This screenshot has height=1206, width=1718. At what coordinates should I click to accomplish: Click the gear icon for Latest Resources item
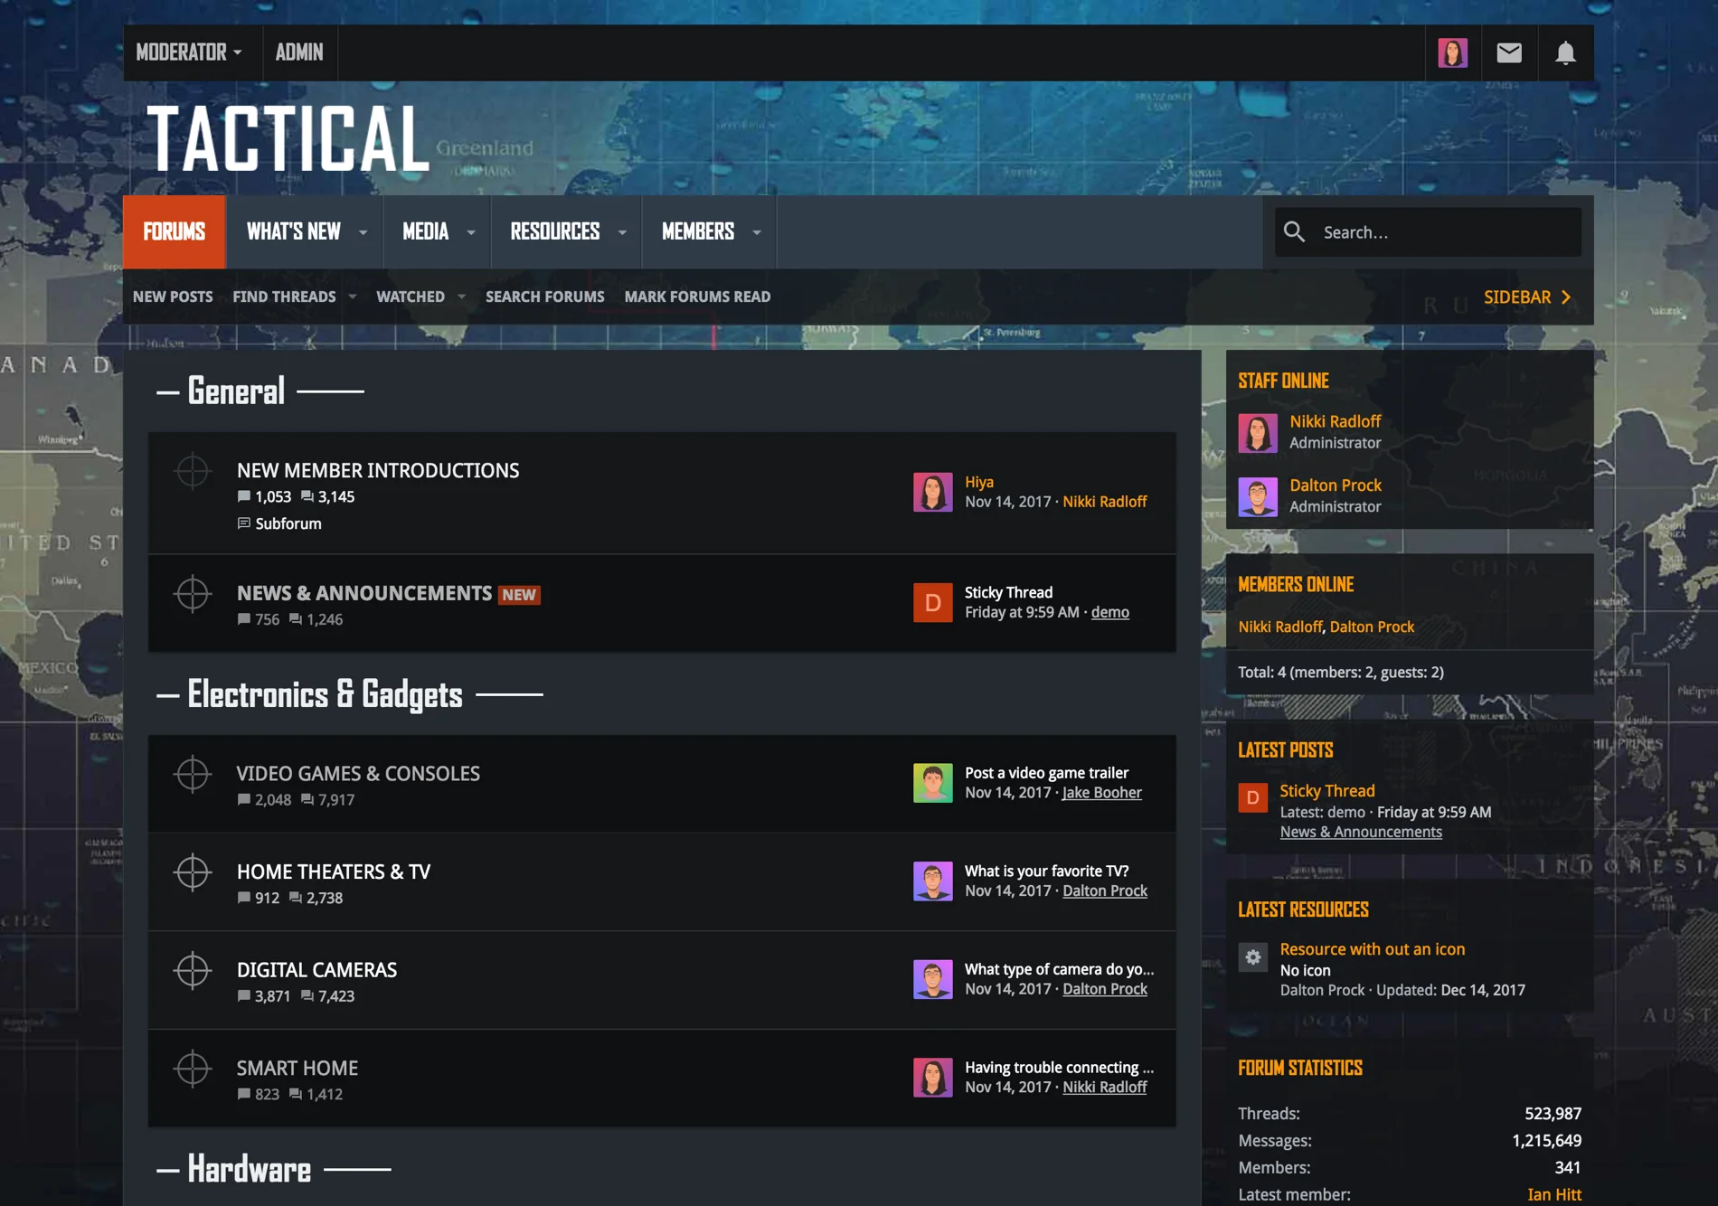1252,956
